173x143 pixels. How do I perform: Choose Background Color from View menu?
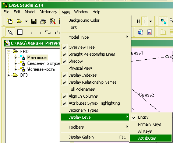(x=95, y=20)
